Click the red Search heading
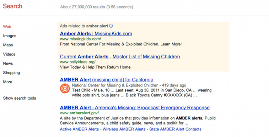This screenshot has height=137, width=269. [x=12, y=6]
